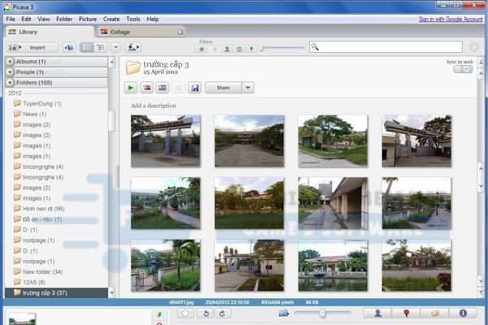Viewport: 488px width, 325px height.
Task: Rotate photo clockwise
Action: (222, 314)
